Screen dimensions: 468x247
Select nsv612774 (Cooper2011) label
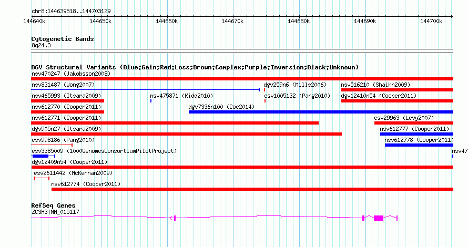(x=86, y=184)
